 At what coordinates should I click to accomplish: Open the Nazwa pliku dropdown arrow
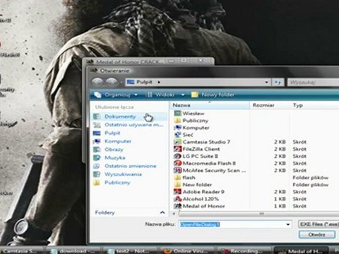(288, 224)
